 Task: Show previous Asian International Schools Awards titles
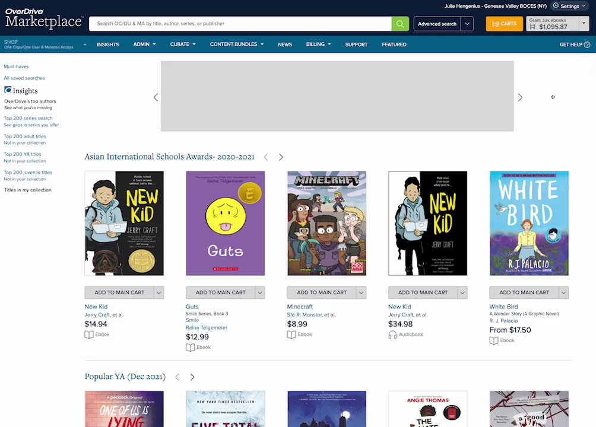(x=266, y=157)
